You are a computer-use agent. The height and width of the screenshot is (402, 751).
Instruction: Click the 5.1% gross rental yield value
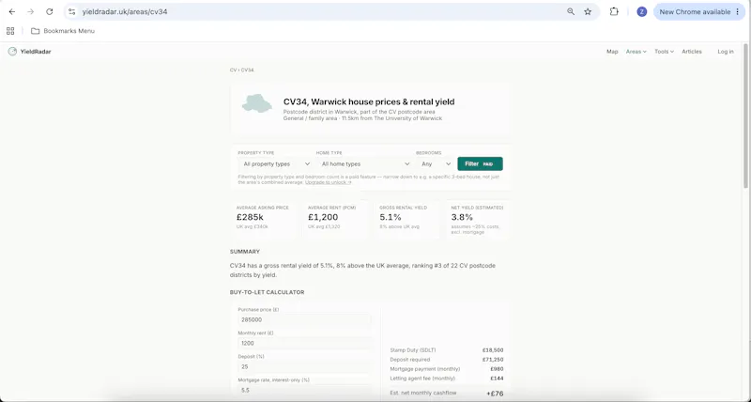pos(391,217)
